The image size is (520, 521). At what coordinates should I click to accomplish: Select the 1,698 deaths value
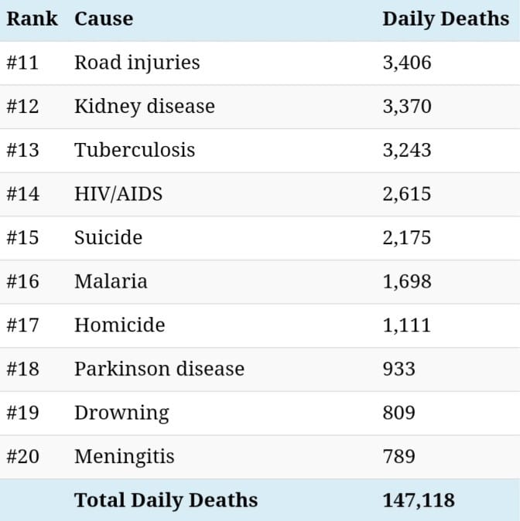(406, 281)
